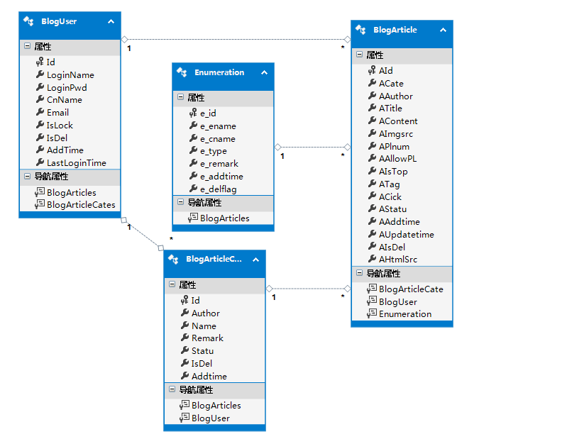Click navigation property icon beside Enumeration
567x439 pixels.
372,314
